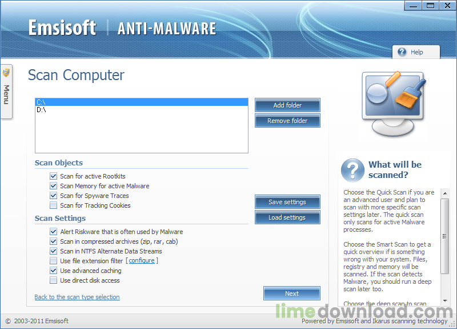457x329 pixels.
Task: Enable Use file extension filter
Action: 53,260
